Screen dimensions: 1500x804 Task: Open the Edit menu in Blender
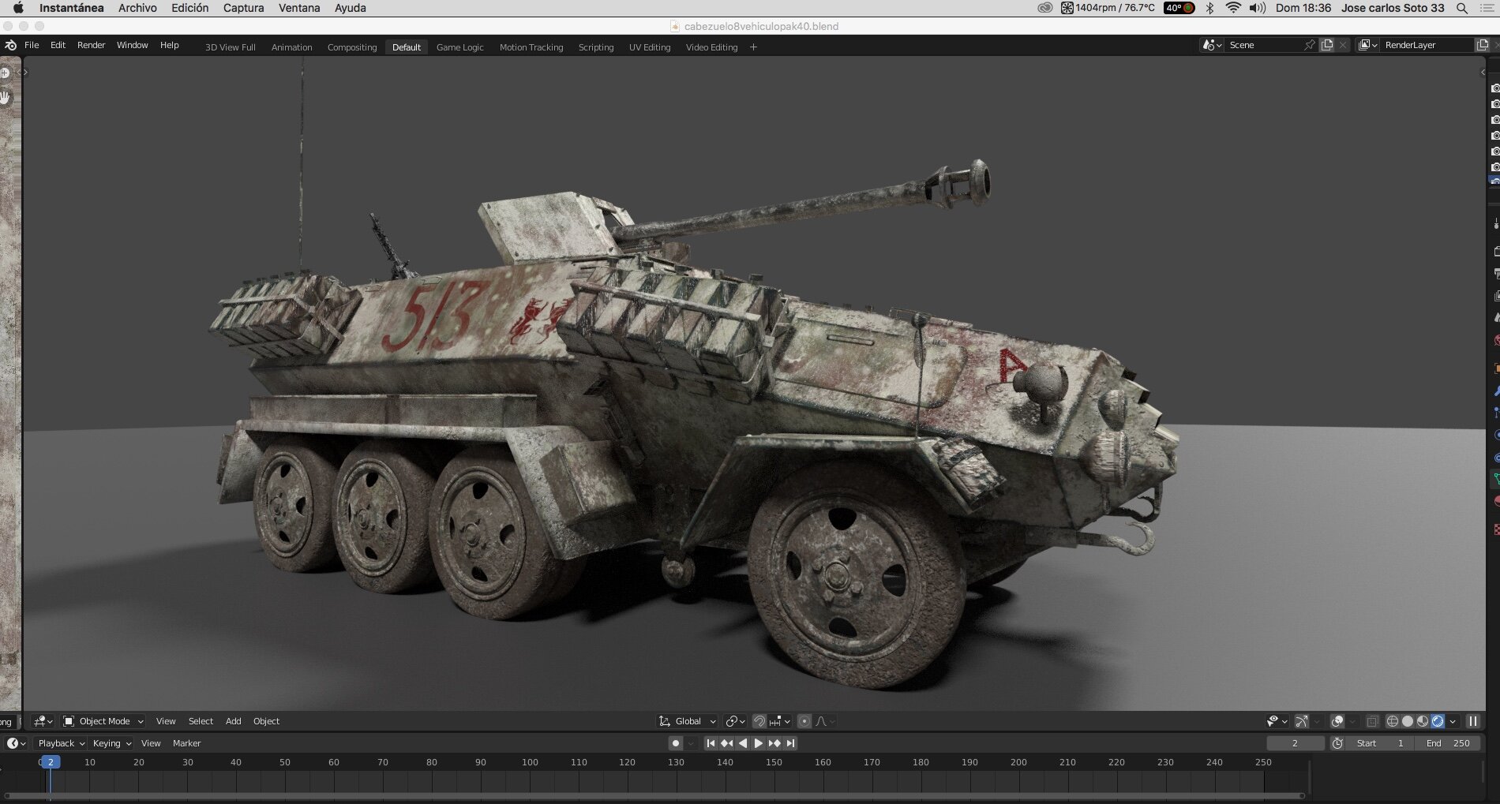tap(58, 45)
